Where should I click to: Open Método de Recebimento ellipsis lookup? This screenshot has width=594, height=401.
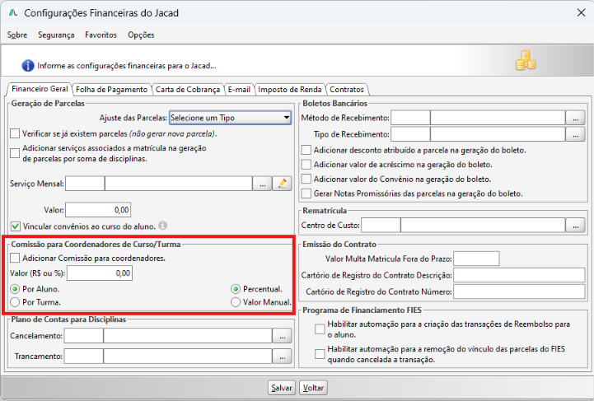[575, 118]
